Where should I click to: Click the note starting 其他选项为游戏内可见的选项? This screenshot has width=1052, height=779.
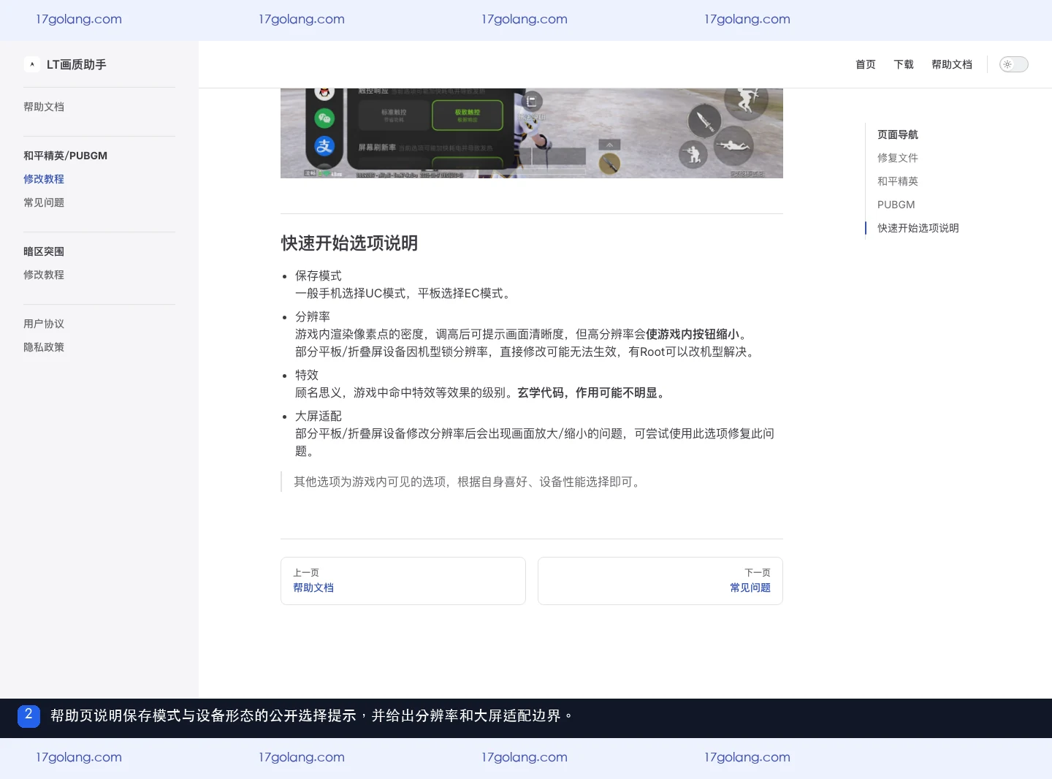pyautogui.click(x=469, y=482)
